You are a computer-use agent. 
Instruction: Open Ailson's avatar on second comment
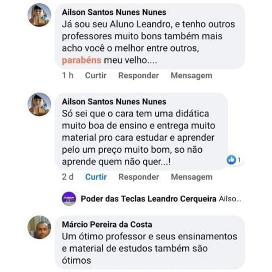(39, 104)
